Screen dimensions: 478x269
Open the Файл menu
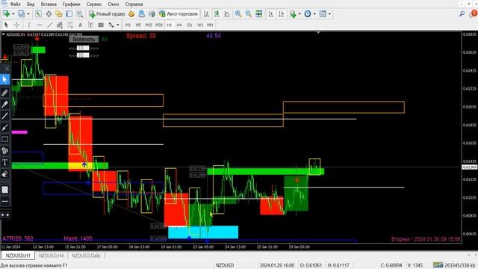(x=15, y=4)
